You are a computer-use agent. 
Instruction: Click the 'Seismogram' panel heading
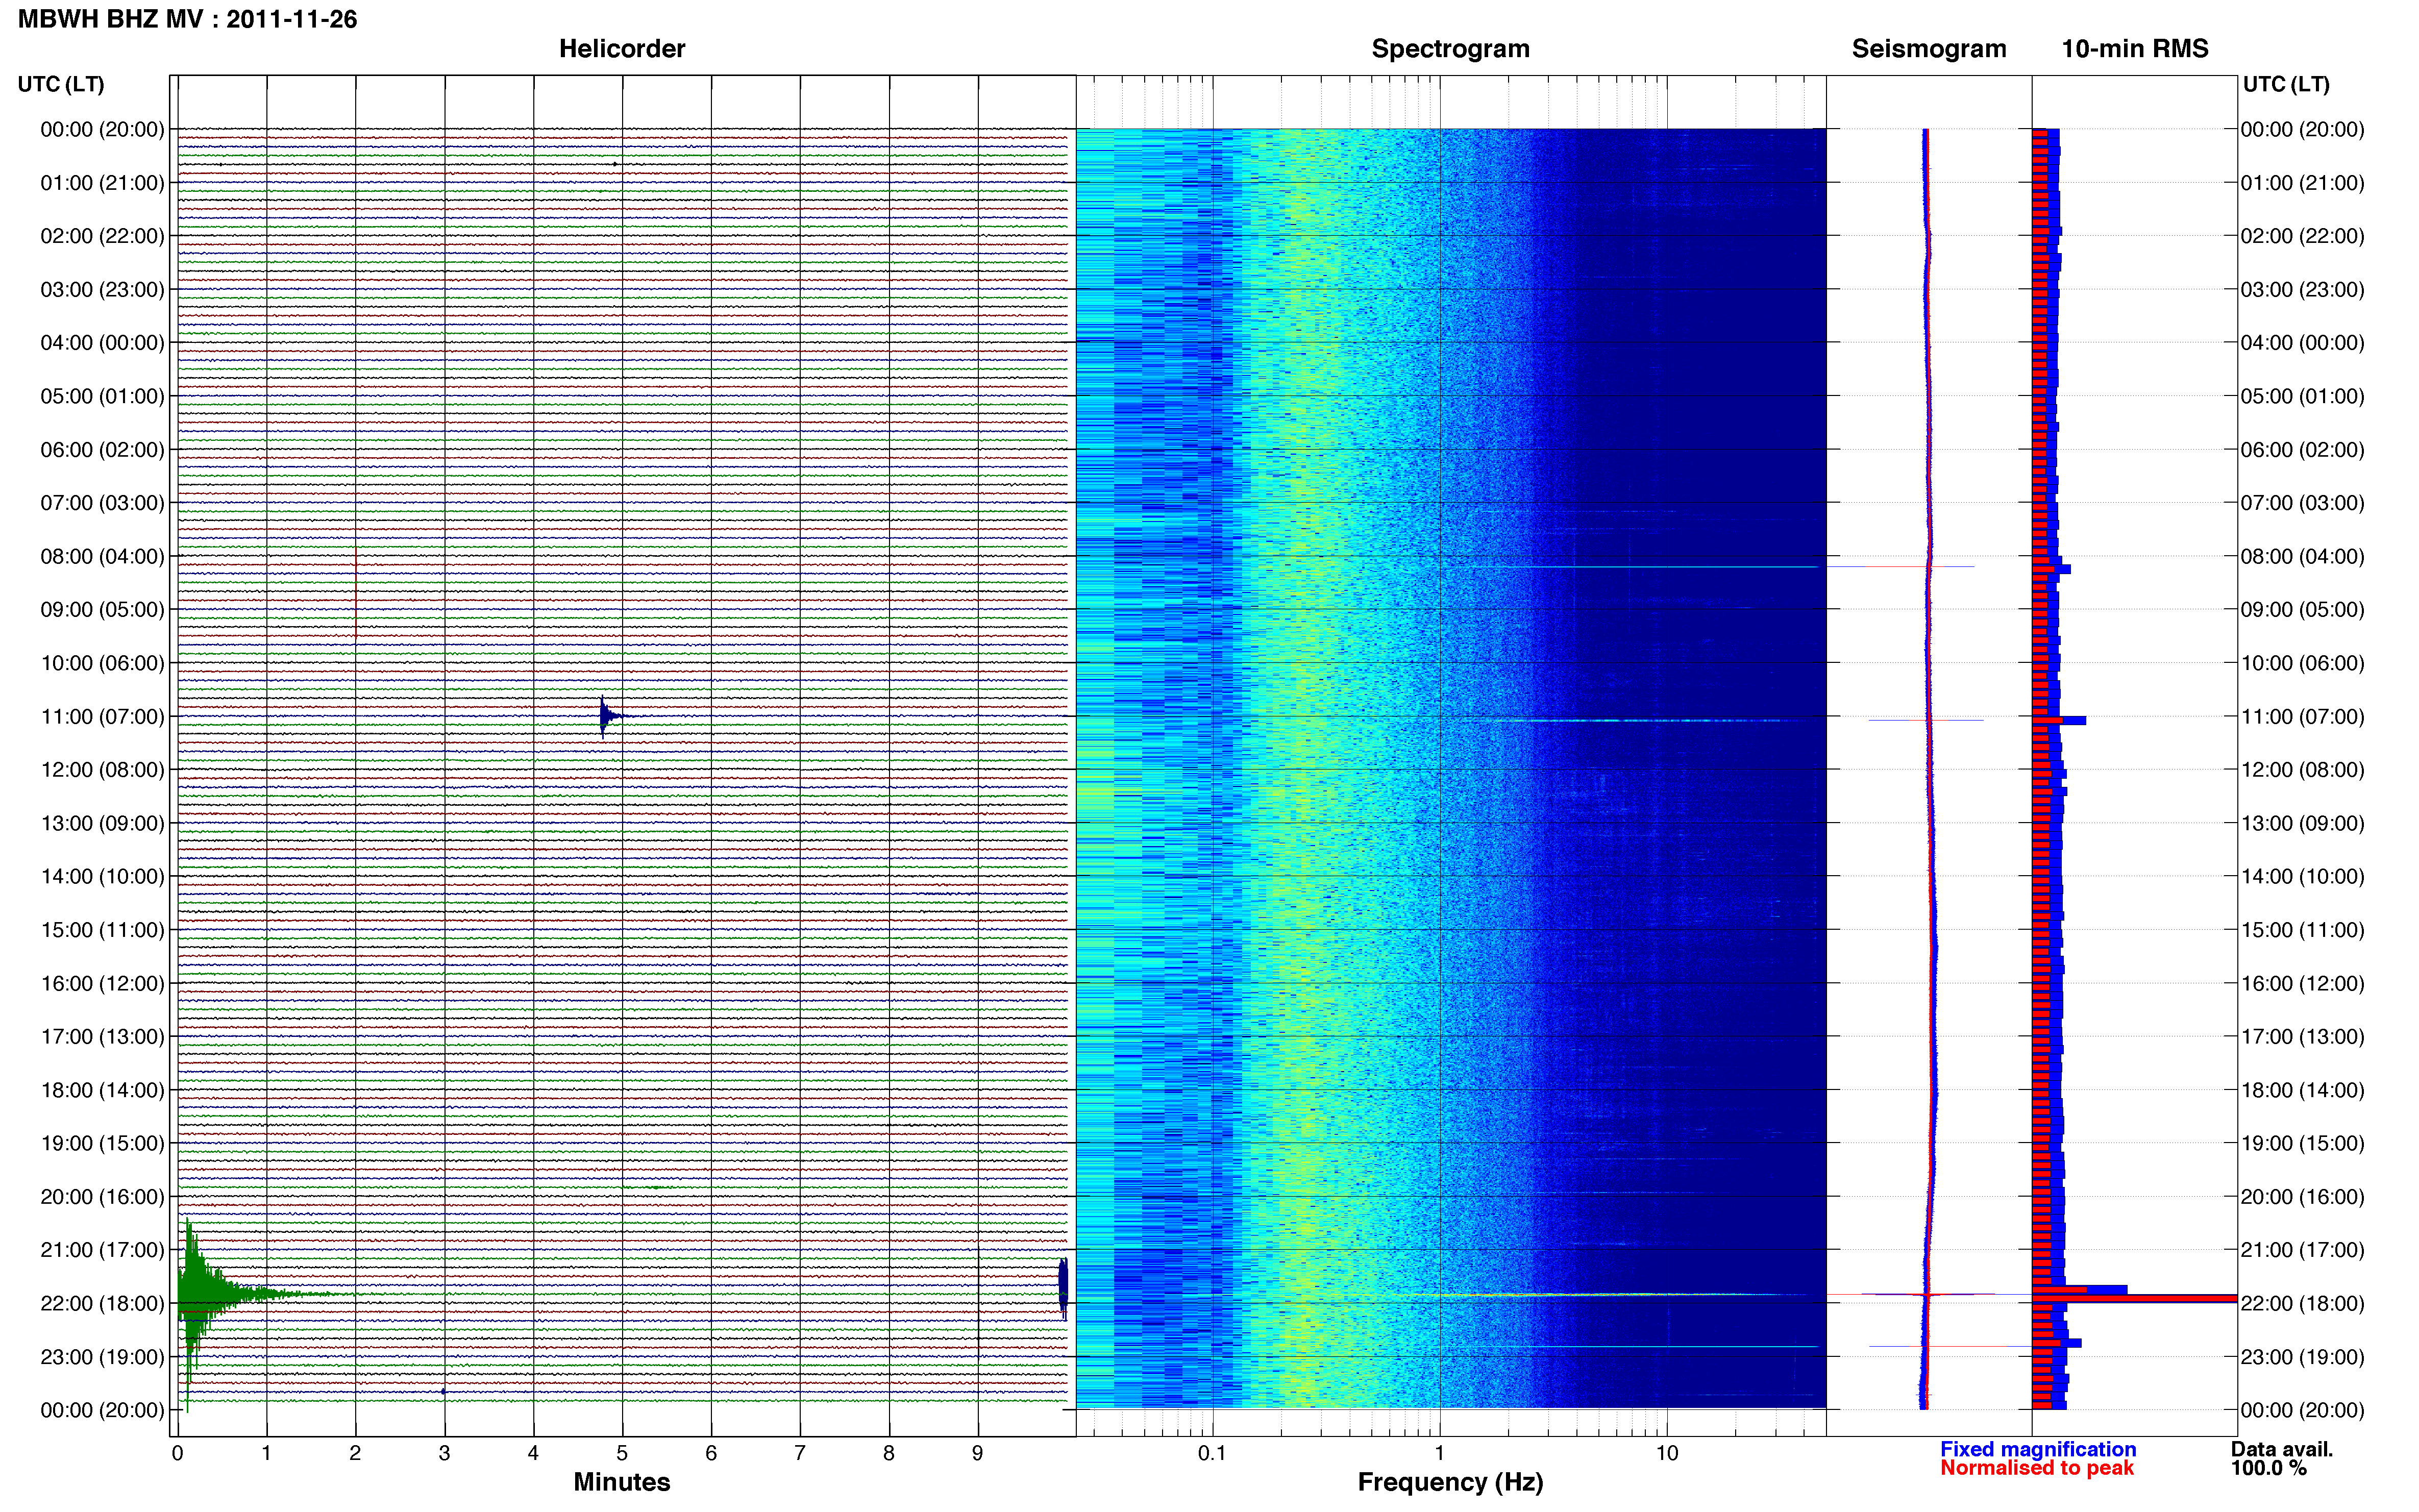1929,48
